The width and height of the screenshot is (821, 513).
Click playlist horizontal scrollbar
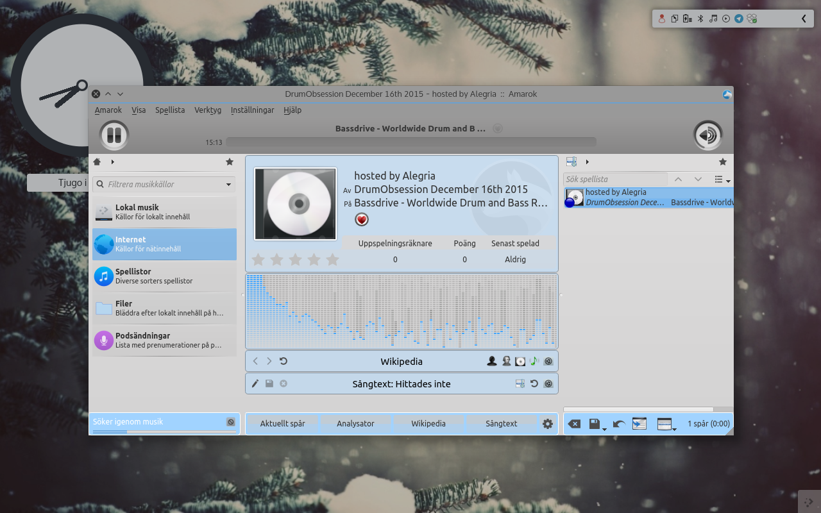[x=639, y=409]
